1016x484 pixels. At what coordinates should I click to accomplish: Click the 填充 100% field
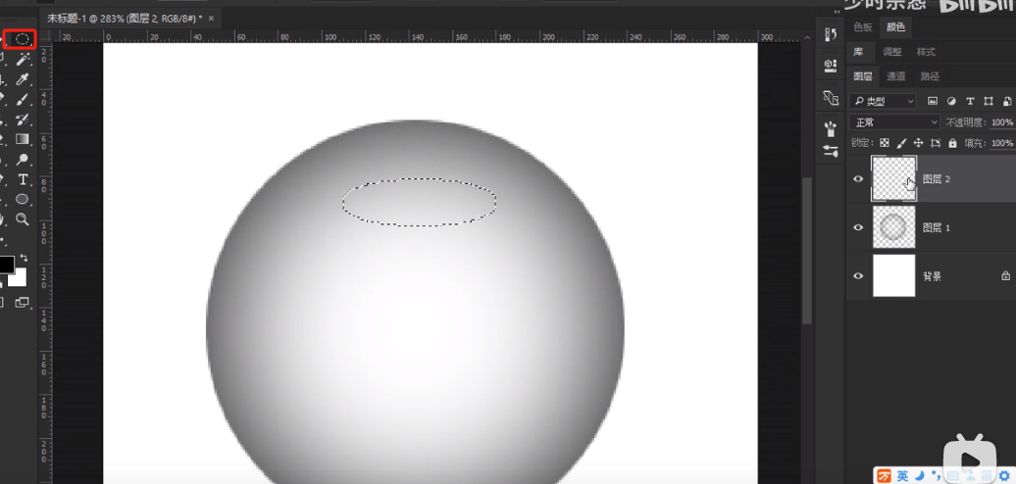tap(1001, 143)
